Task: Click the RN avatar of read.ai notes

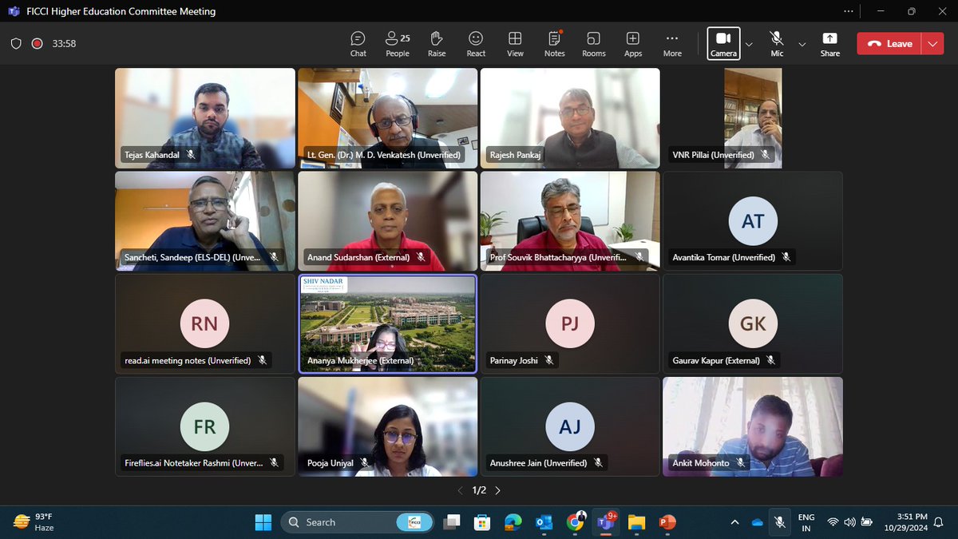Action: [x=204, y=323]
